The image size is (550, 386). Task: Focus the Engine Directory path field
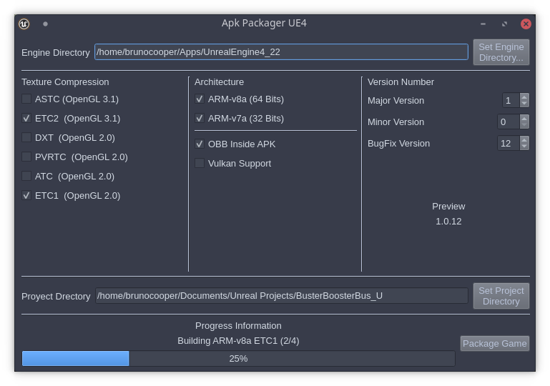click(x=281, y=52)
